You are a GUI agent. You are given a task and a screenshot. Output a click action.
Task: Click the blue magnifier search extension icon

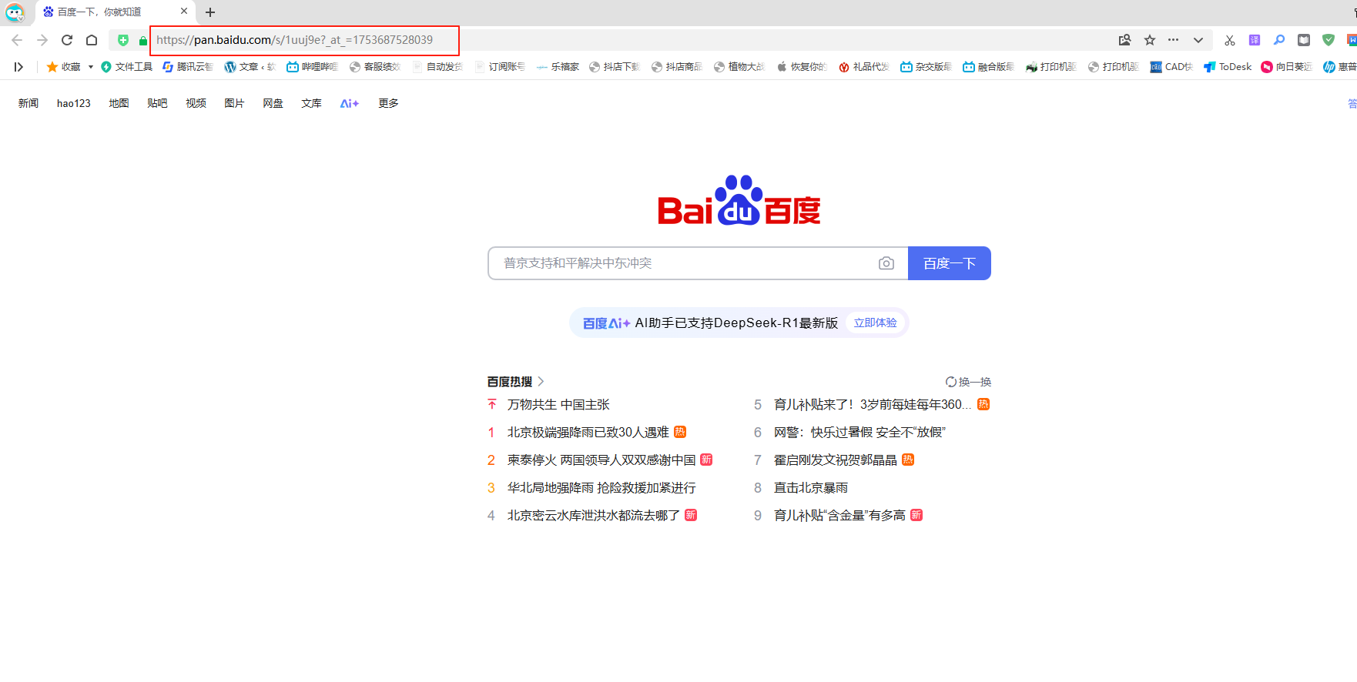tap(1279, 40)
